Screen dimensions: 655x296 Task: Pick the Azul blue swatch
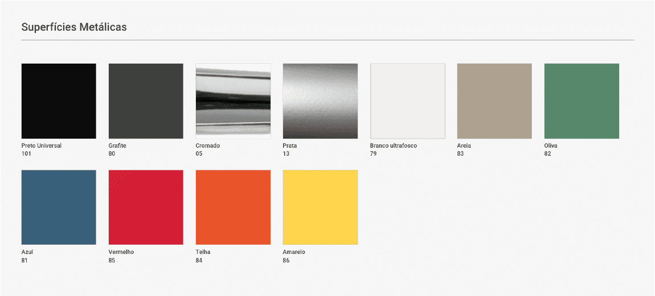tap(59, 207)
